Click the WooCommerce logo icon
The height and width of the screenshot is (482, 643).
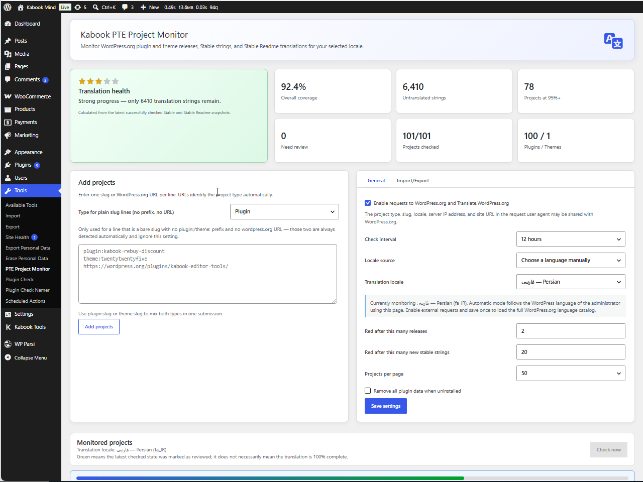8,96
